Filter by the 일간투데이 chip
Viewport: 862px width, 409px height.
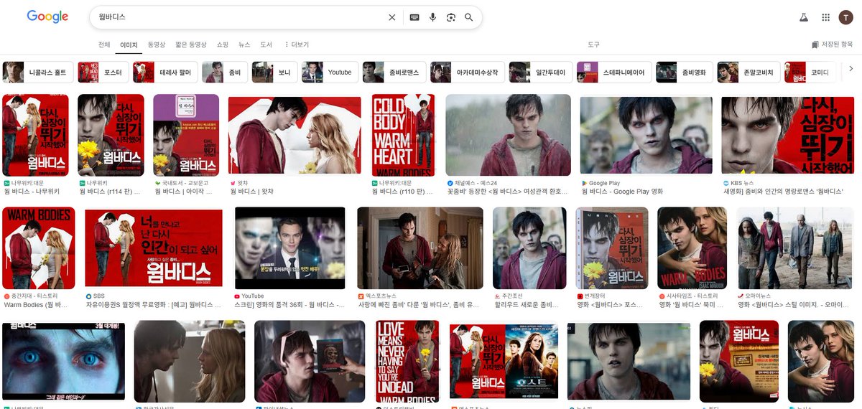541,72
